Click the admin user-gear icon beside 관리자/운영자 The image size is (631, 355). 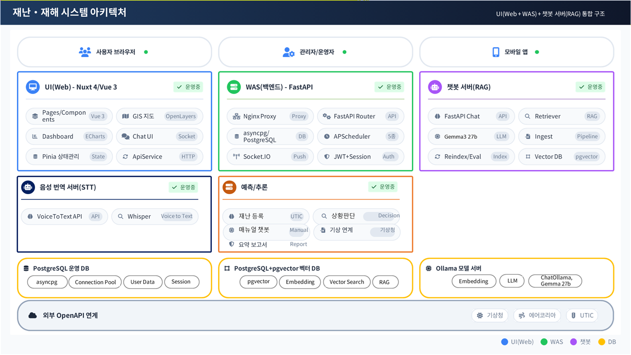click(289, 52)
